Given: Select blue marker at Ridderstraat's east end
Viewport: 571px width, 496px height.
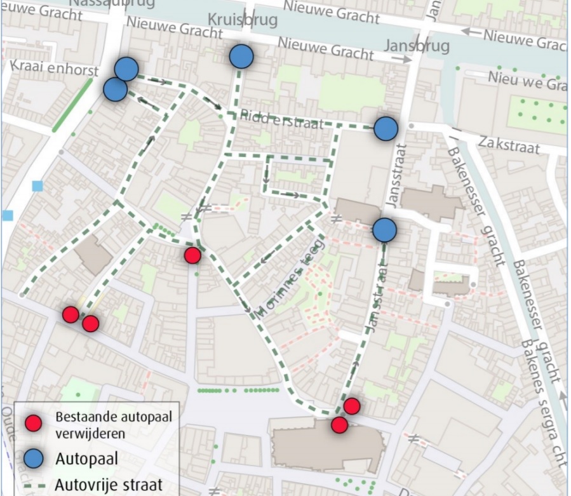Looking at the screenshot, I should (386, 128).
